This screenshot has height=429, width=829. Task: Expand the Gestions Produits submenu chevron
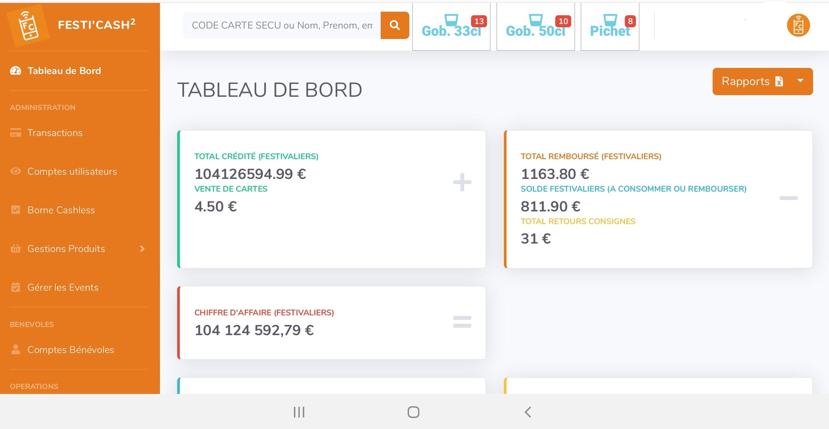tap(142, 249)
